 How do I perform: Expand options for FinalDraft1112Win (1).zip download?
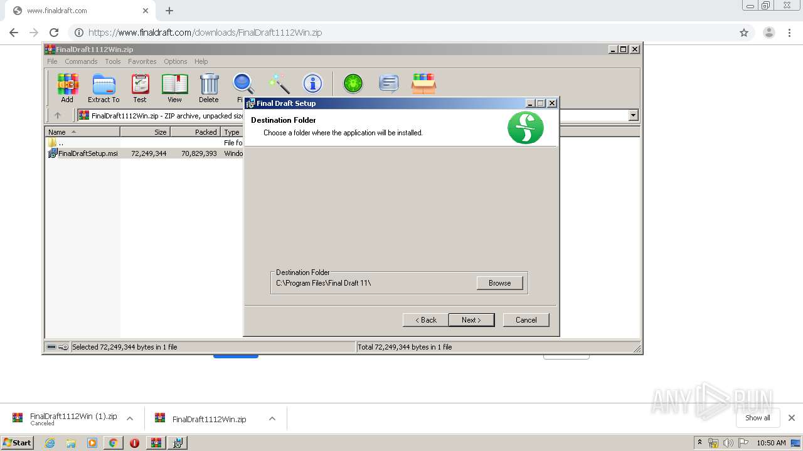(x=130, y=418)
